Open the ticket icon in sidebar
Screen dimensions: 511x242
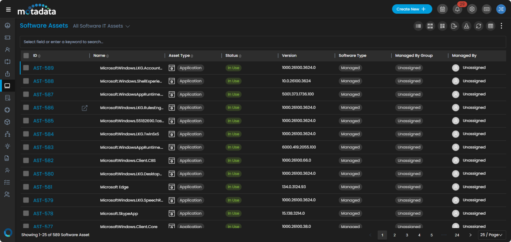click(7, 38)
